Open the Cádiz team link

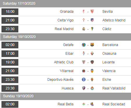pyautogui.click(x=107, y=29)
